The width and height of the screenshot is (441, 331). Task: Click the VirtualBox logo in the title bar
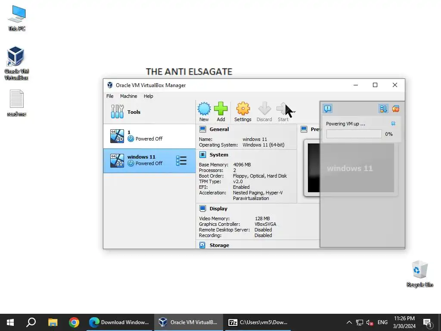click(x=110, y=85)
